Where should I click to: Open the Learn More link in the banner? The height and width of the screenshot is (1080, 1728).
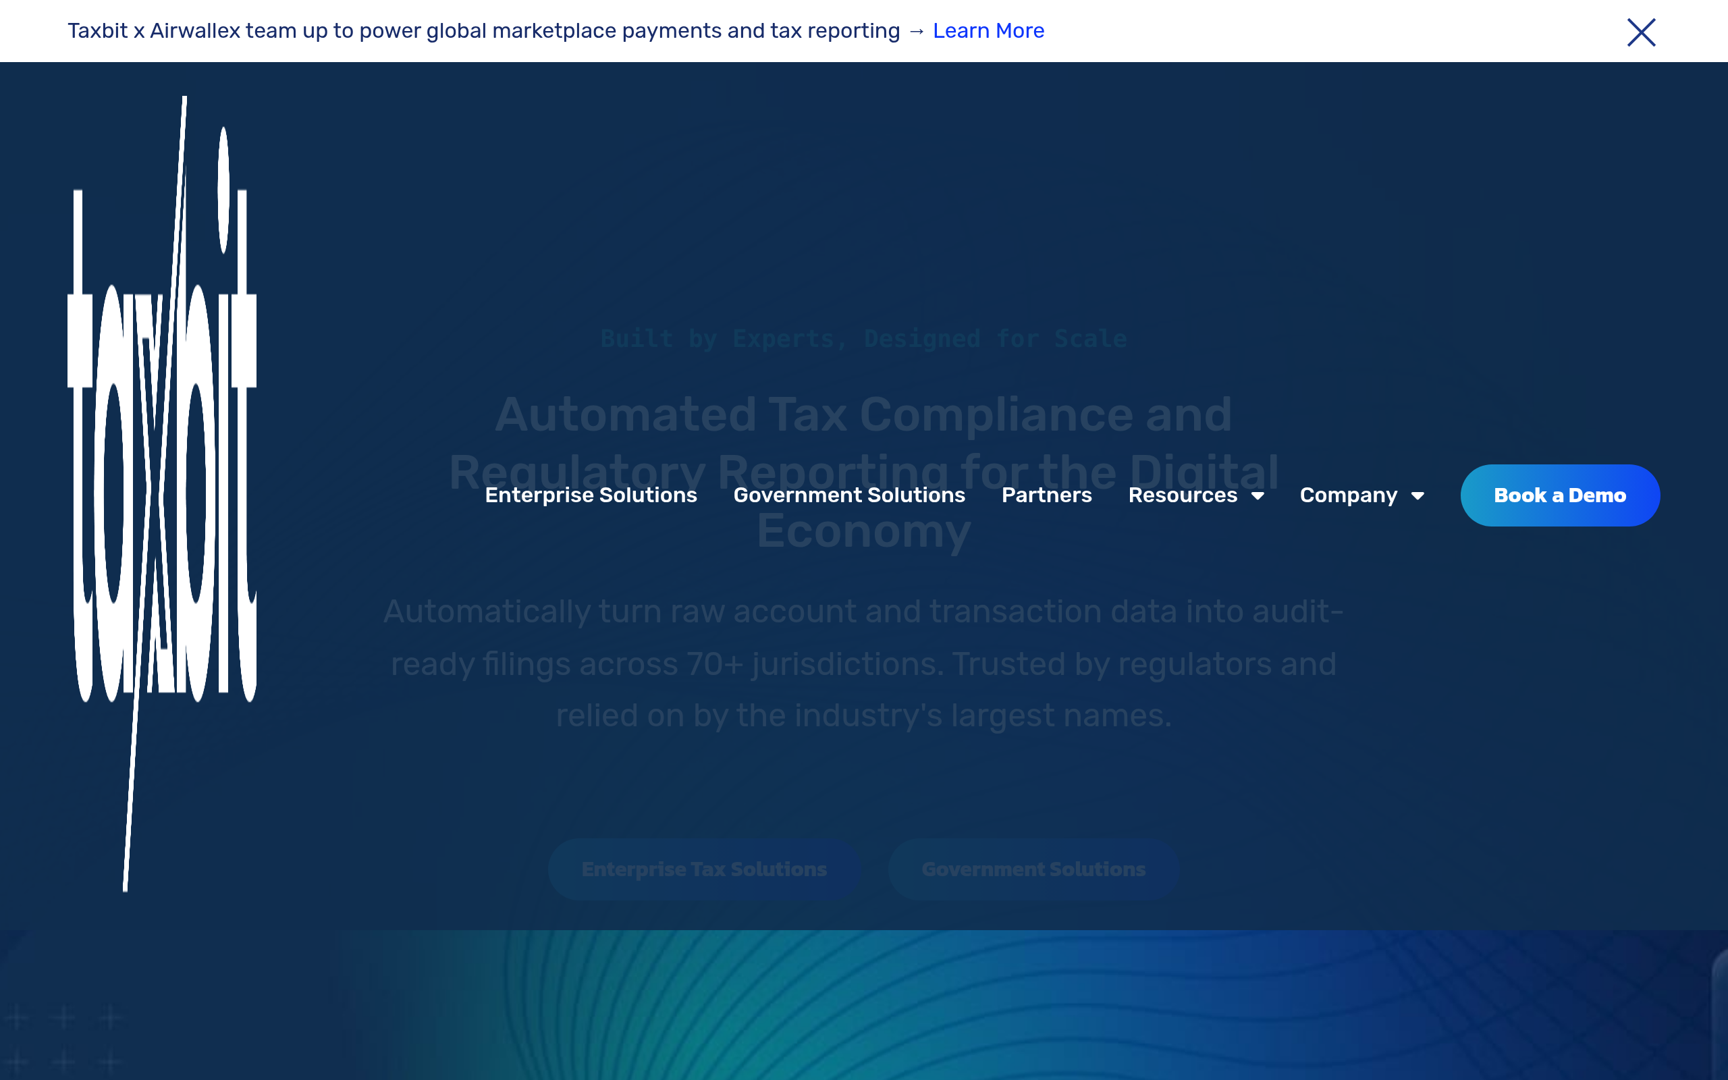pos(988,31)
